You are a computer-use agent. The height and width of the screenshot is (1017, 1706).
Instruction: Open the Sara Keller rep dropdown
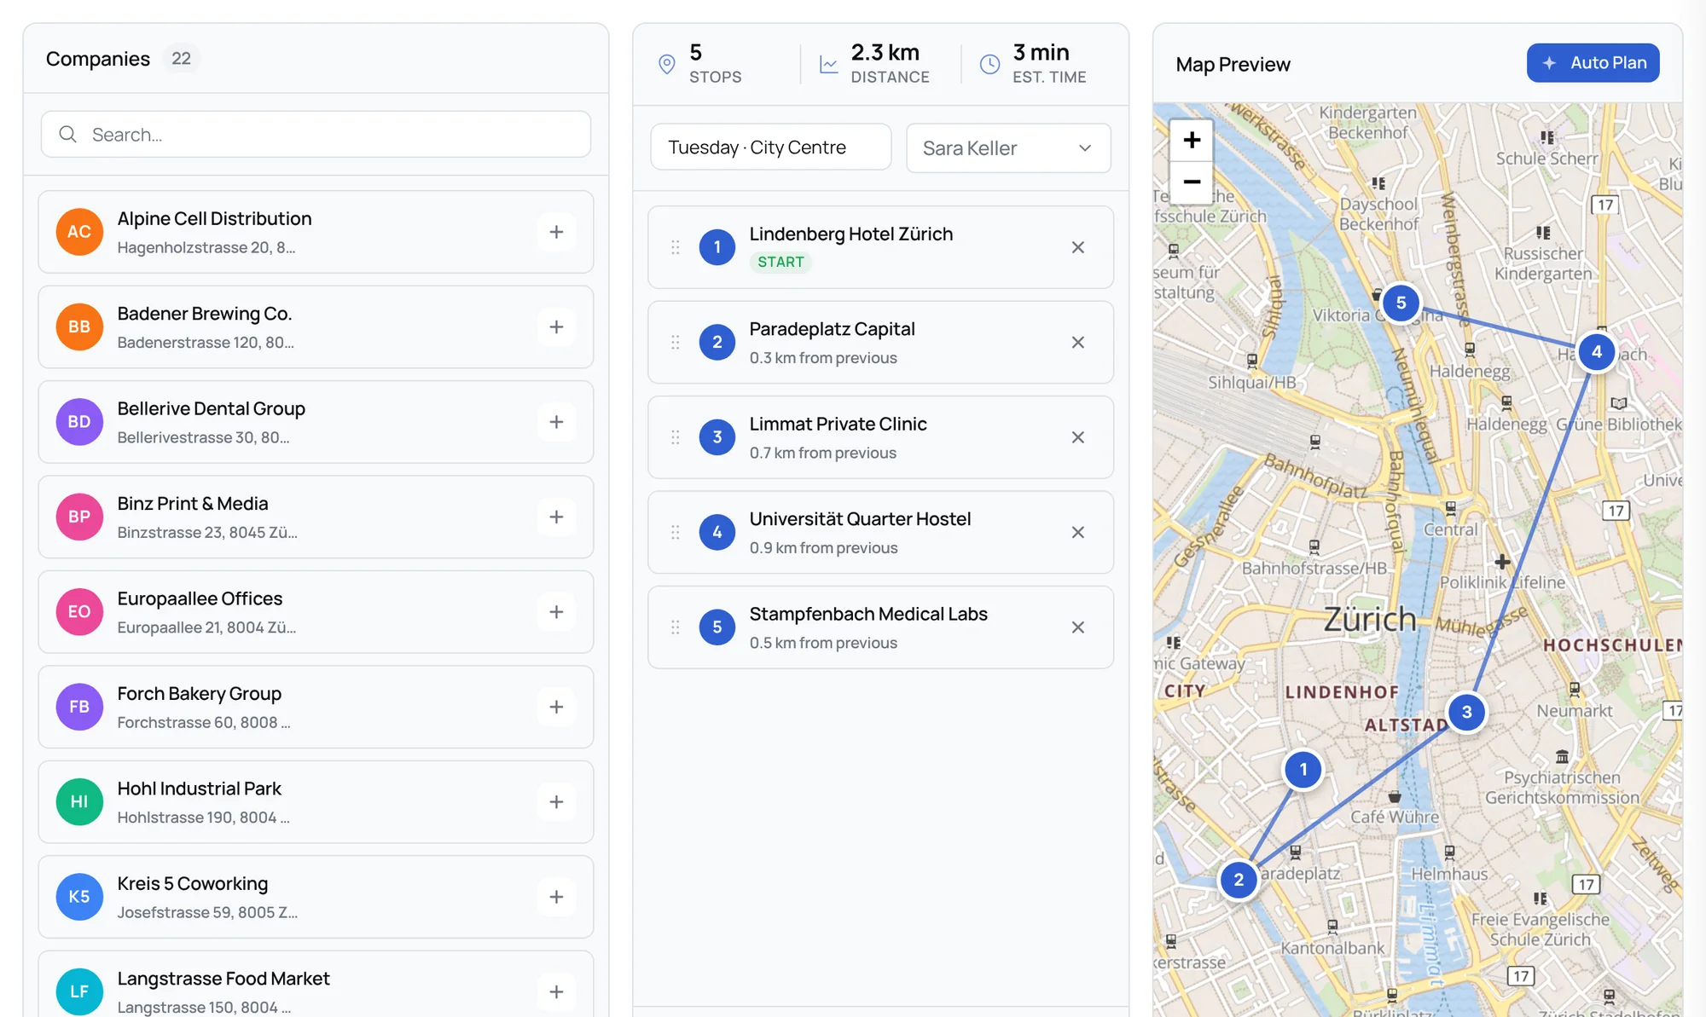click(x=1008, y=148)
